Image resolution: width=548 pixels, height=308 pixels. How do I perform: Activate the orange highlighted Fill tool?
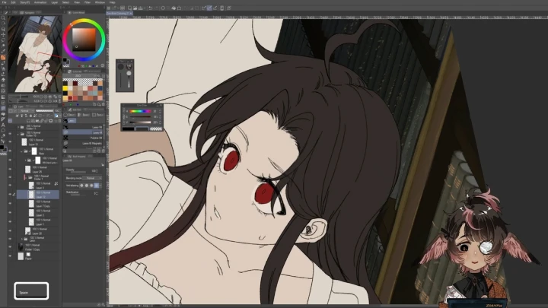tap(4, 57)
